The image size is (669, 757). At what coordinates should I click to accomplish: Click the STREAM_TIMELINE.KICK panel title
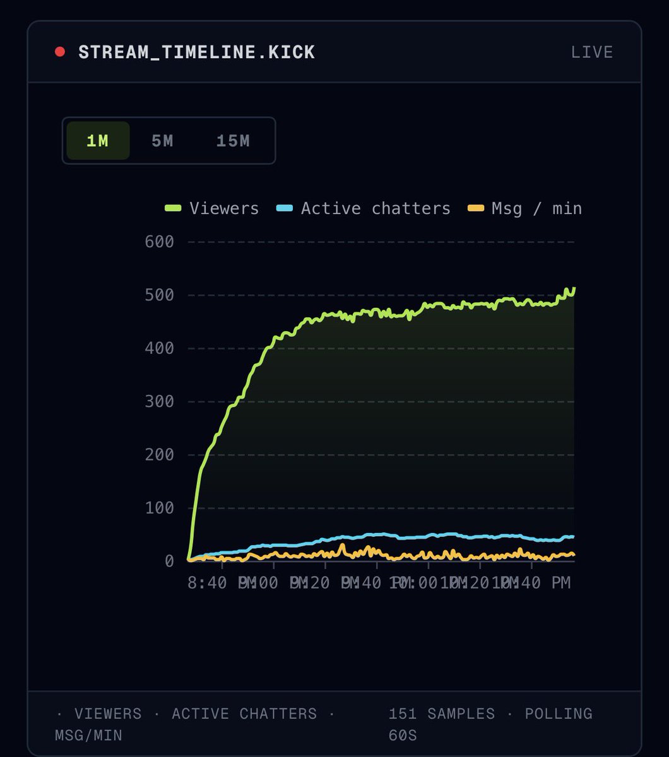tap(196, 52)
